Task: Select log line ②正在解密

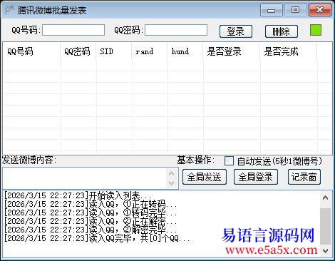Action: point(91,221)
